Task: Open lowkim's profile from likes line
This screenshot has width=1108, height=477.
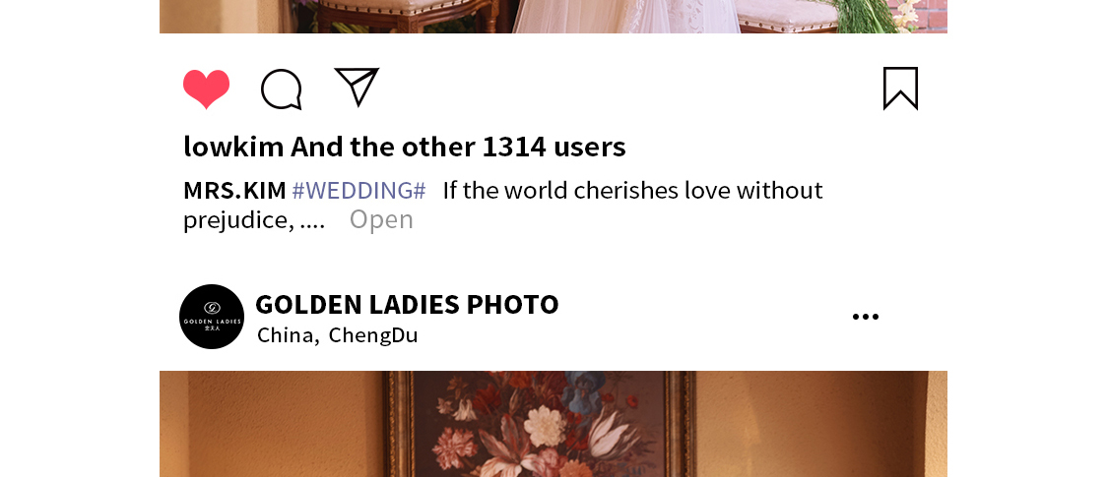Action: click(233, 147)
